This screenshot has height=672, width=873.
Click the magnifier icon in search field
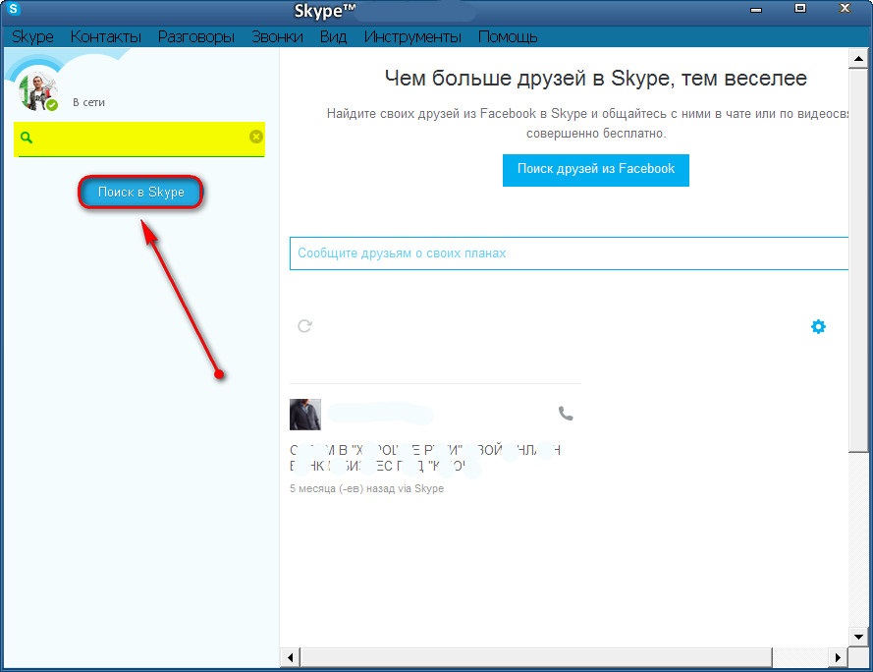click(27, 138)
